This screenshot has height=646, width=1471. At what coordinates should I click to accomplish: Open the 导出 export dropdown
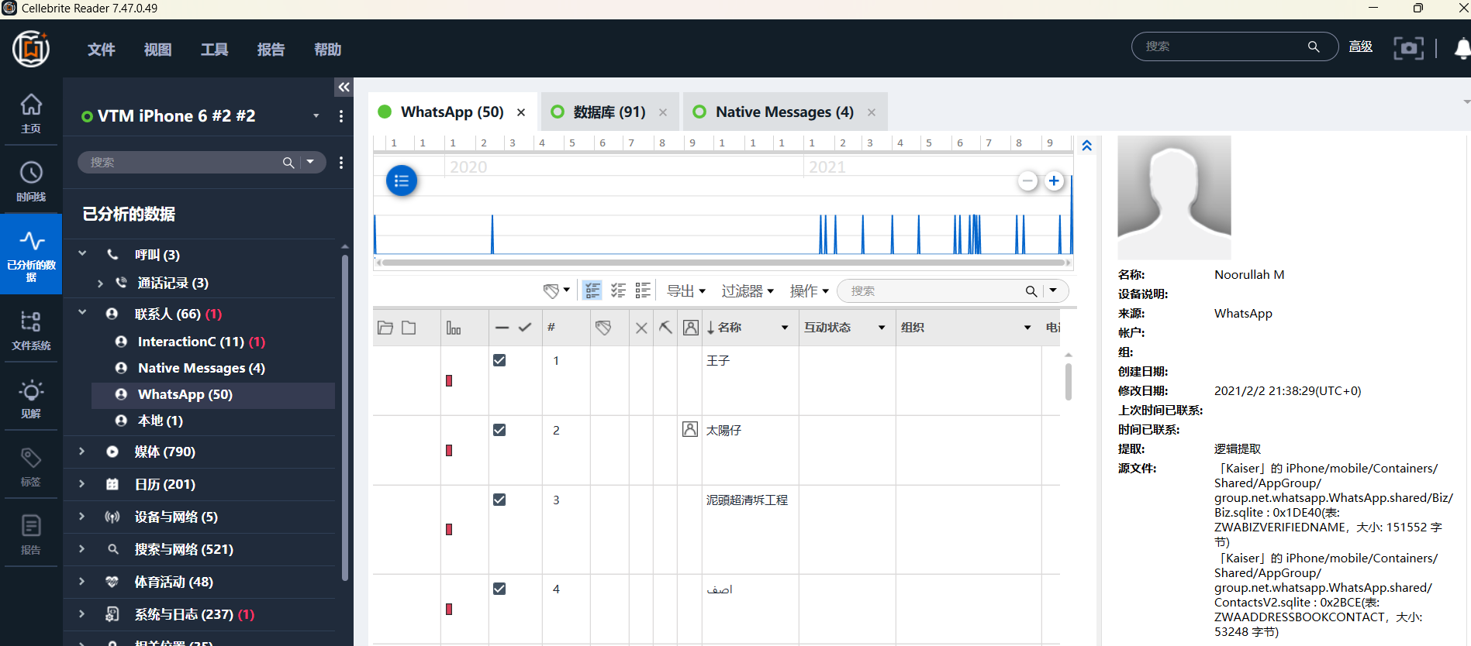[686, 291]
